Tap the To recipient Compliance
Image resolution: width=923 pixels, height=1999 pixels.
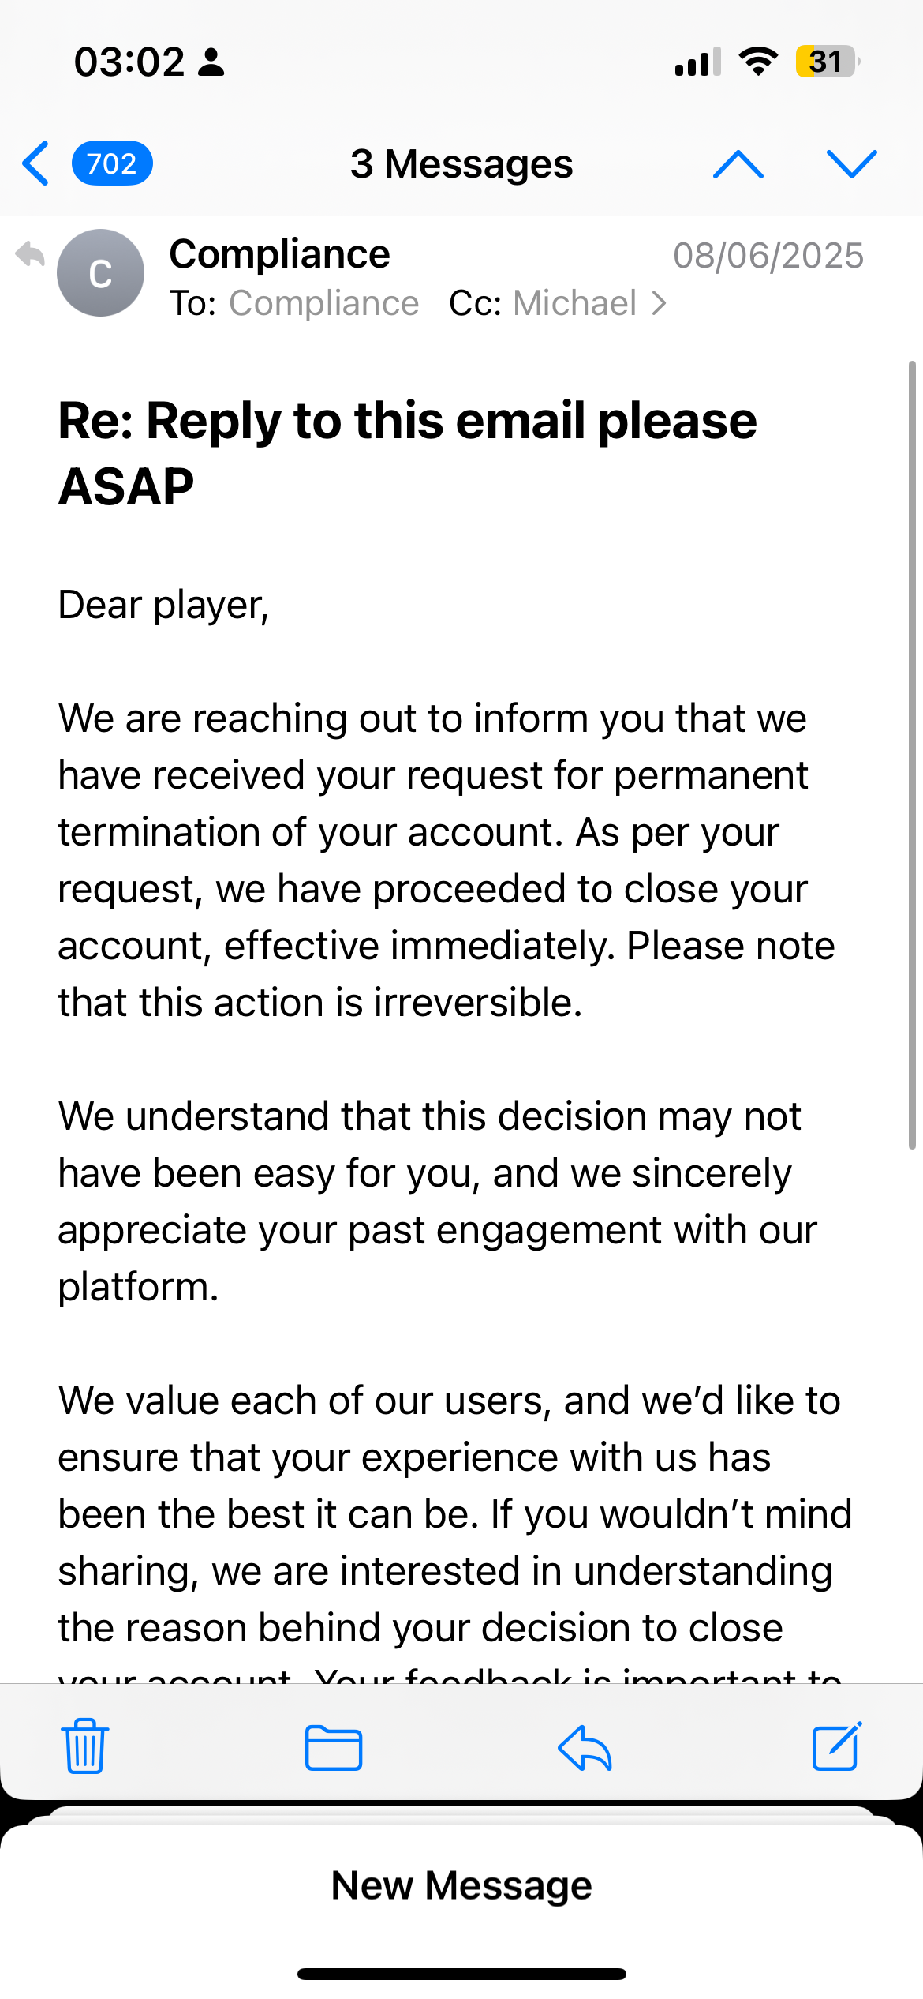323,303
